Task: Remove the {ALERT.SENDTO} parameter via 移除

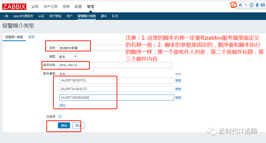Action: pos(178,80)
